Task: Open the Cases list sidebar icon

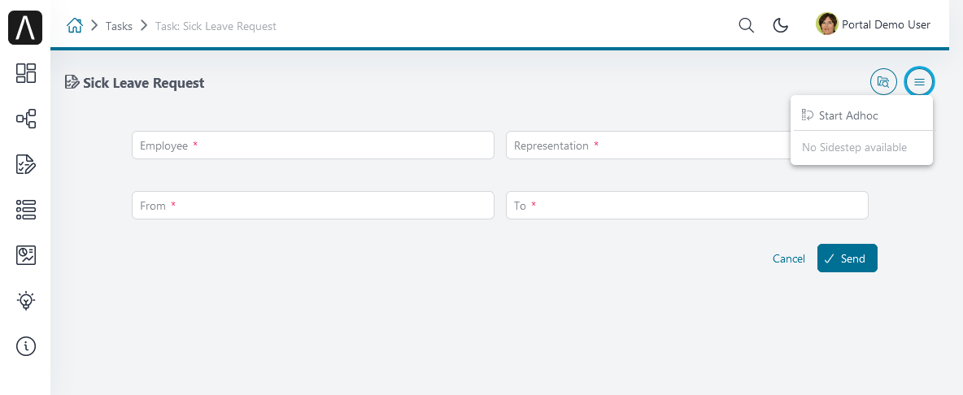Action: point(26,210)
